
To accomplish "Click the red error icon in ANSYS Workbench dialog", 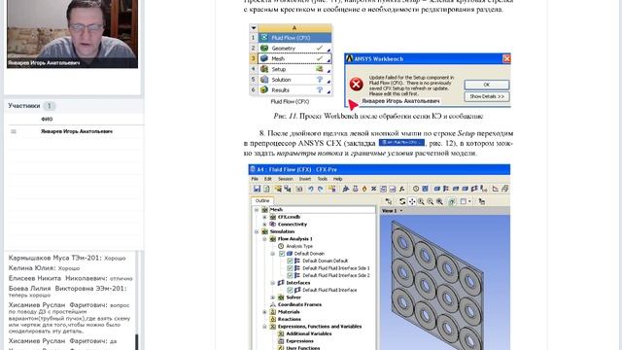I will coord(357,85).
